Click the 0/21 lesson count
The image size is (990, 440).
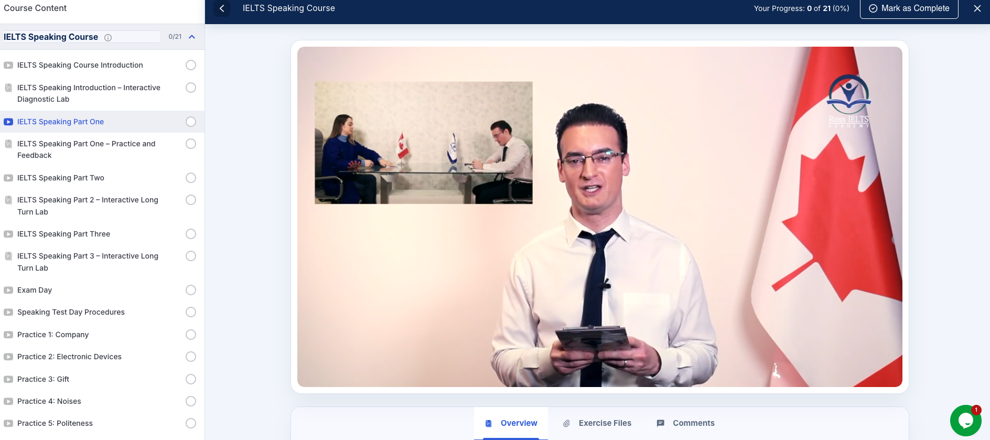[175, 37]
